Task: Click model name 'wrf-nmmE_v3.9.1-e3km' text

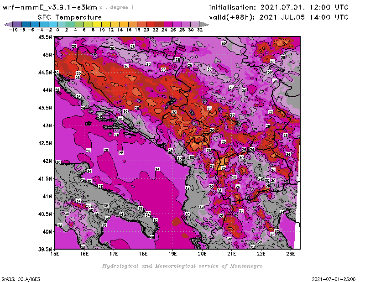Action: tap(50, 7)
